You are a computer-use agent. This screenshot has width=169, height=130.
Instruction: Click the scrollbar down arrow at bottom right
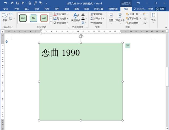point(167,129)
